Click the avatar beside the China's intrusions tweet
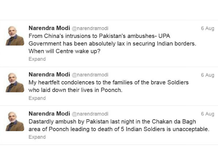The image size is (218, 163). pyautogui.click(x=15, y=35)
